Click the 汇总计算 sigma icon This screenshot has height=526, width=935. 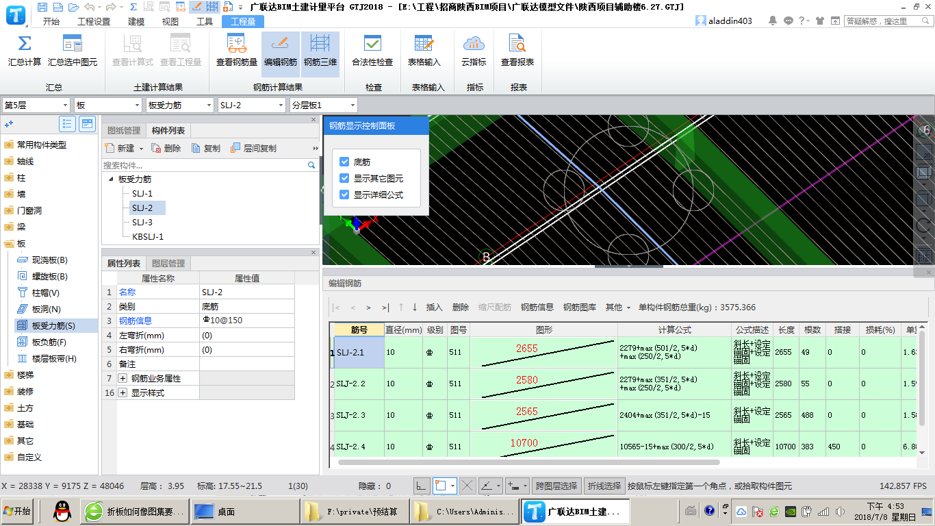coord(24,45)
